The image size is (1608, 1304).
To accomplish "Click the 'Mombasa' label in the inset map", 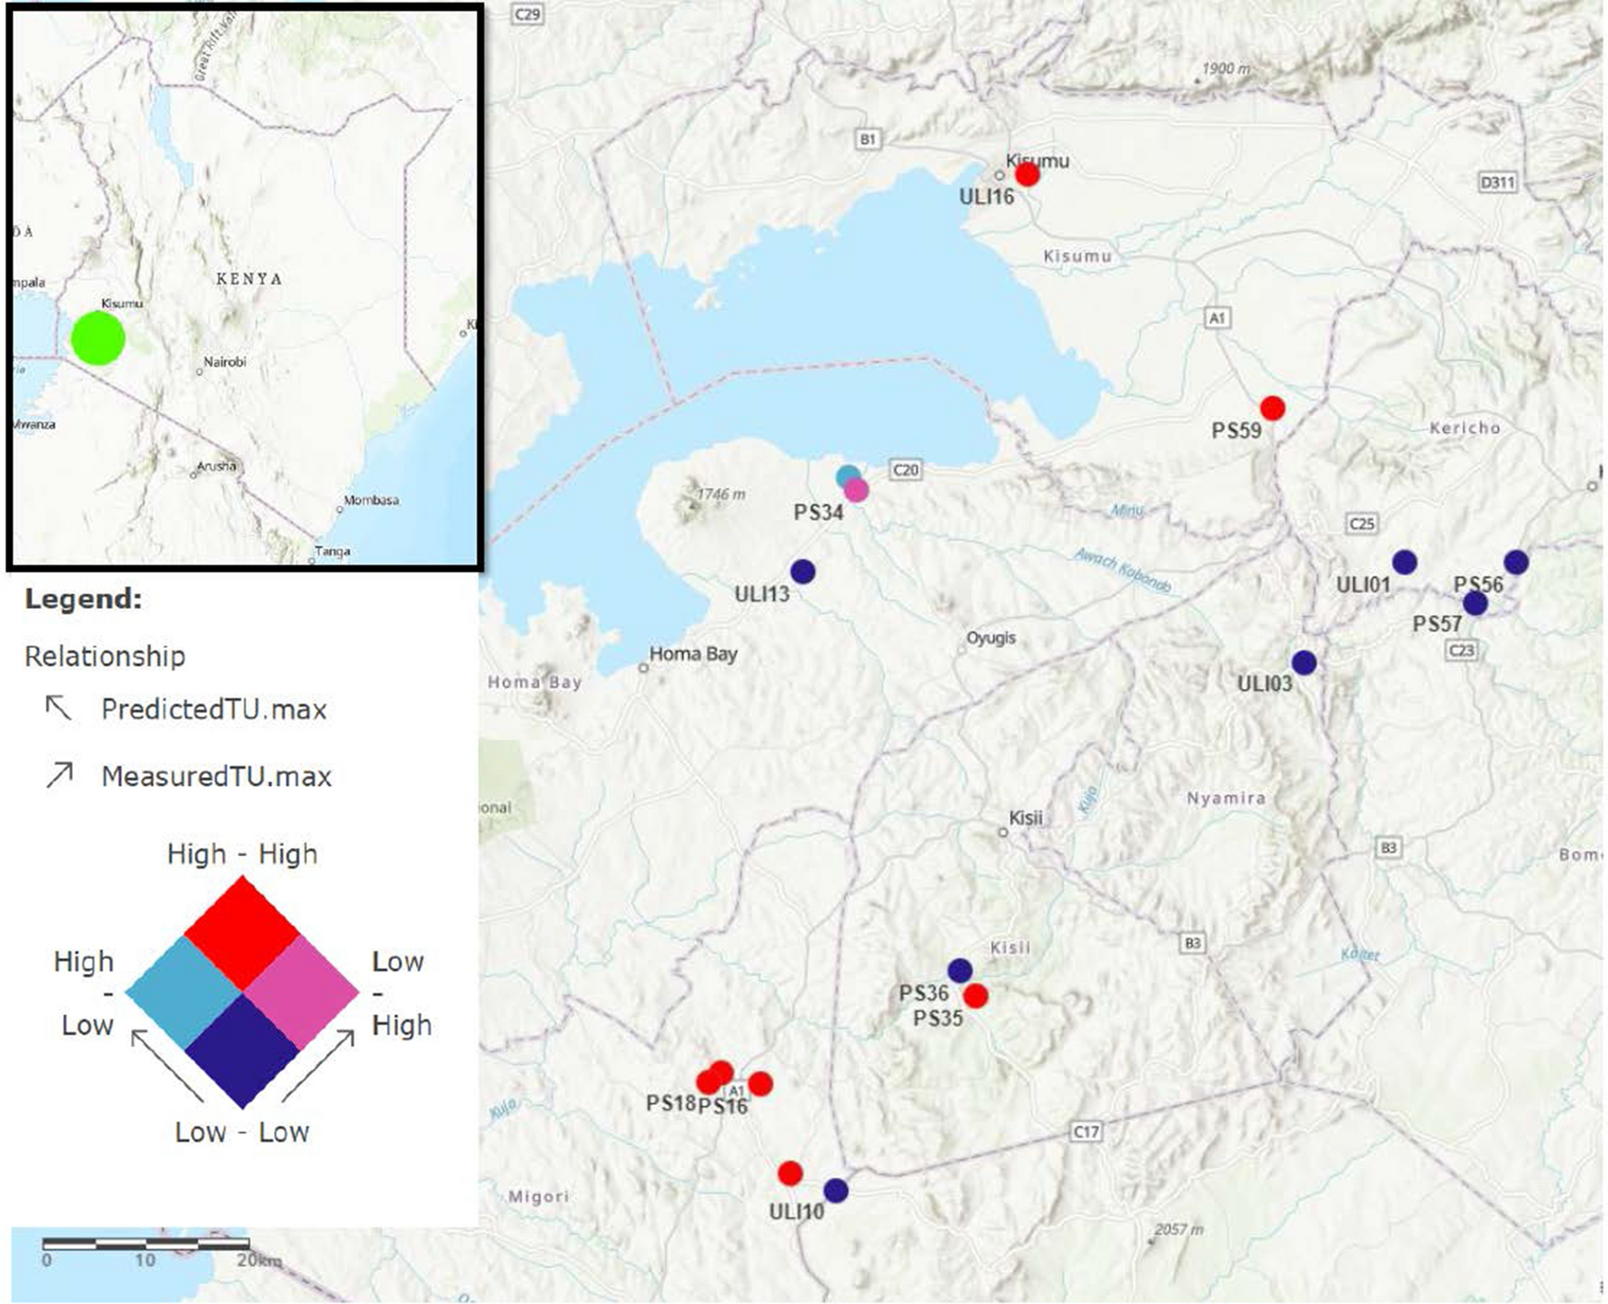I will pos(371,500).
